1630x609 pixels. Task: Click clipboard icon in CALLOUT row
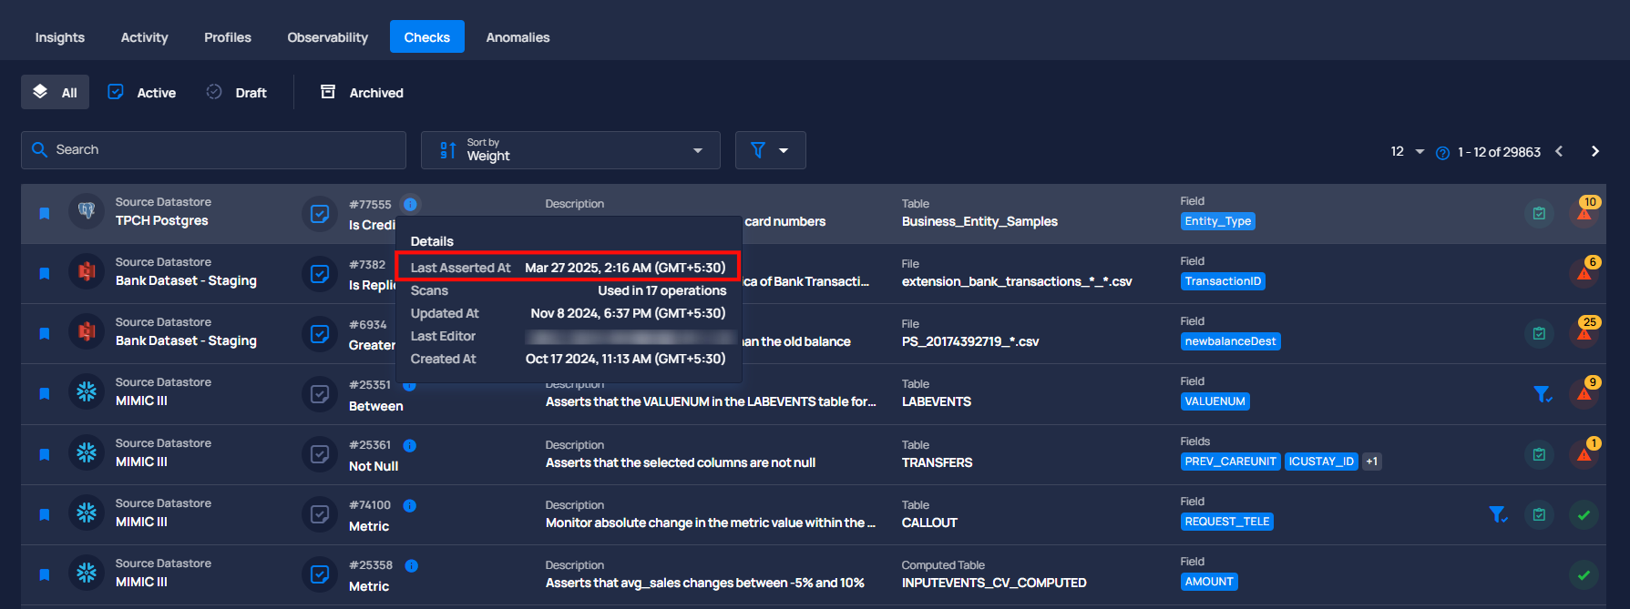(1539, 514)
